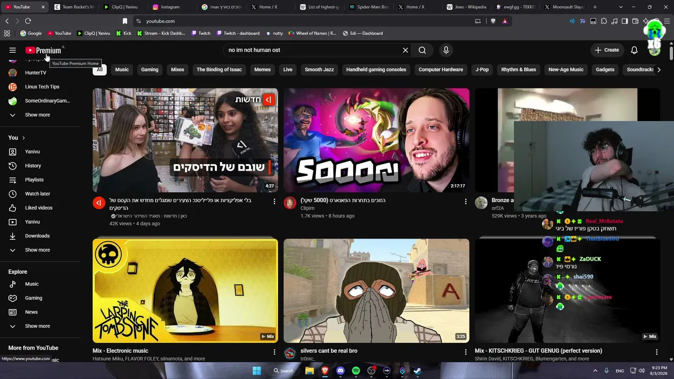Reload the page in the browser

click(x=28, y=21)
